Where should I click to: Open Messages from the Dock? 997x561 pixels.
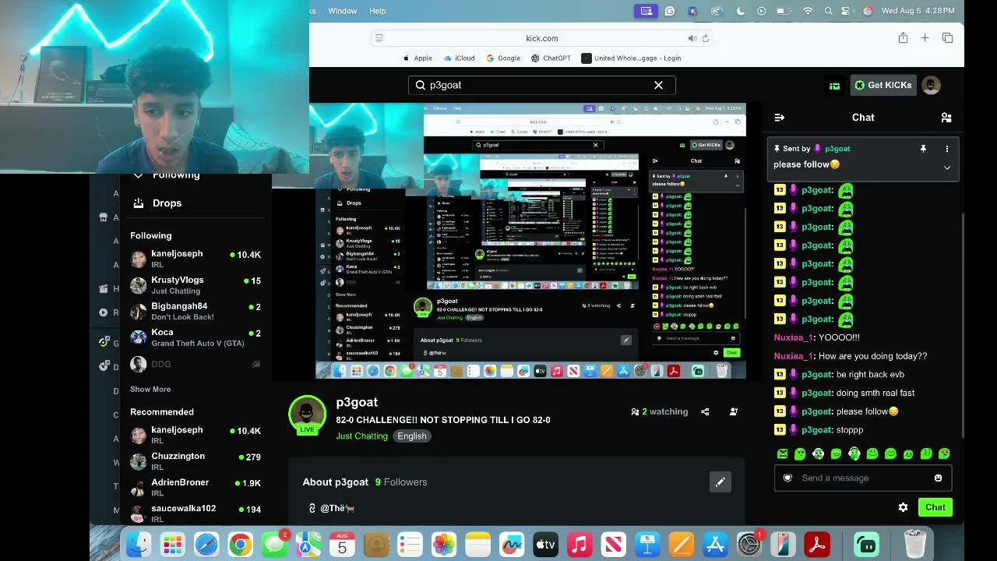point(274,544)
